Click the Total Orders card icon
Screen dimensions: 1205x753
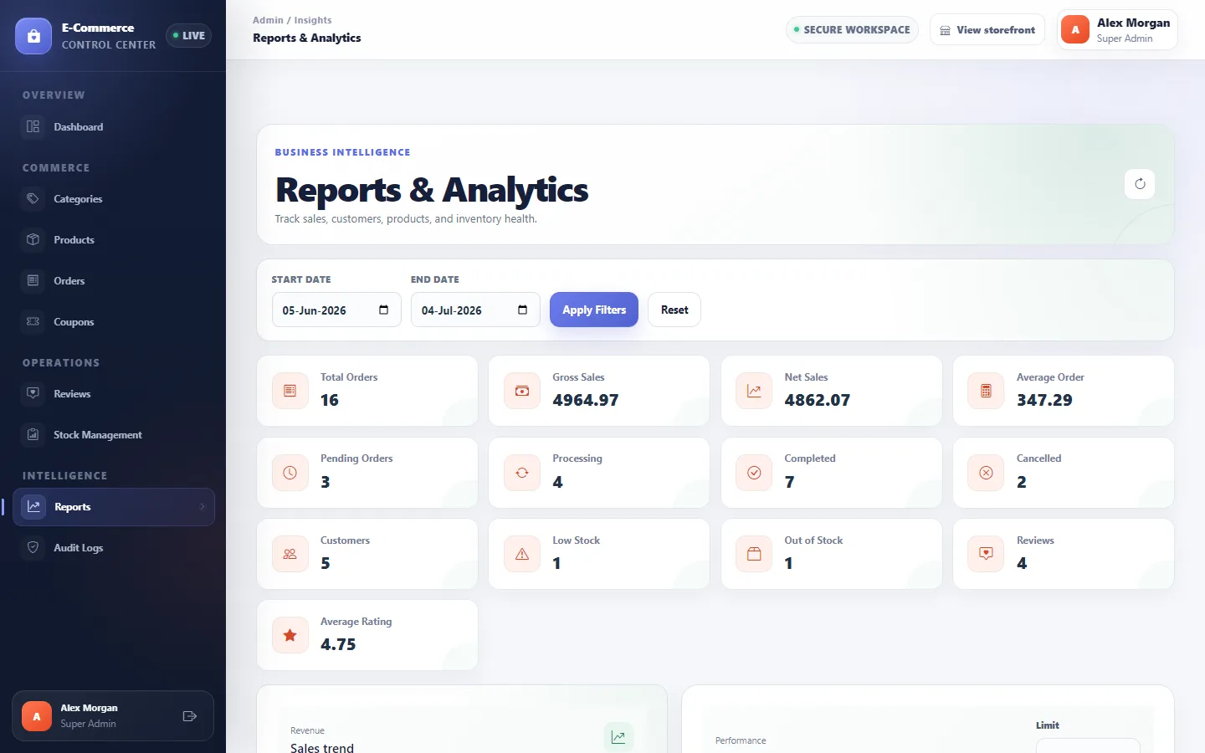(290, 391)
